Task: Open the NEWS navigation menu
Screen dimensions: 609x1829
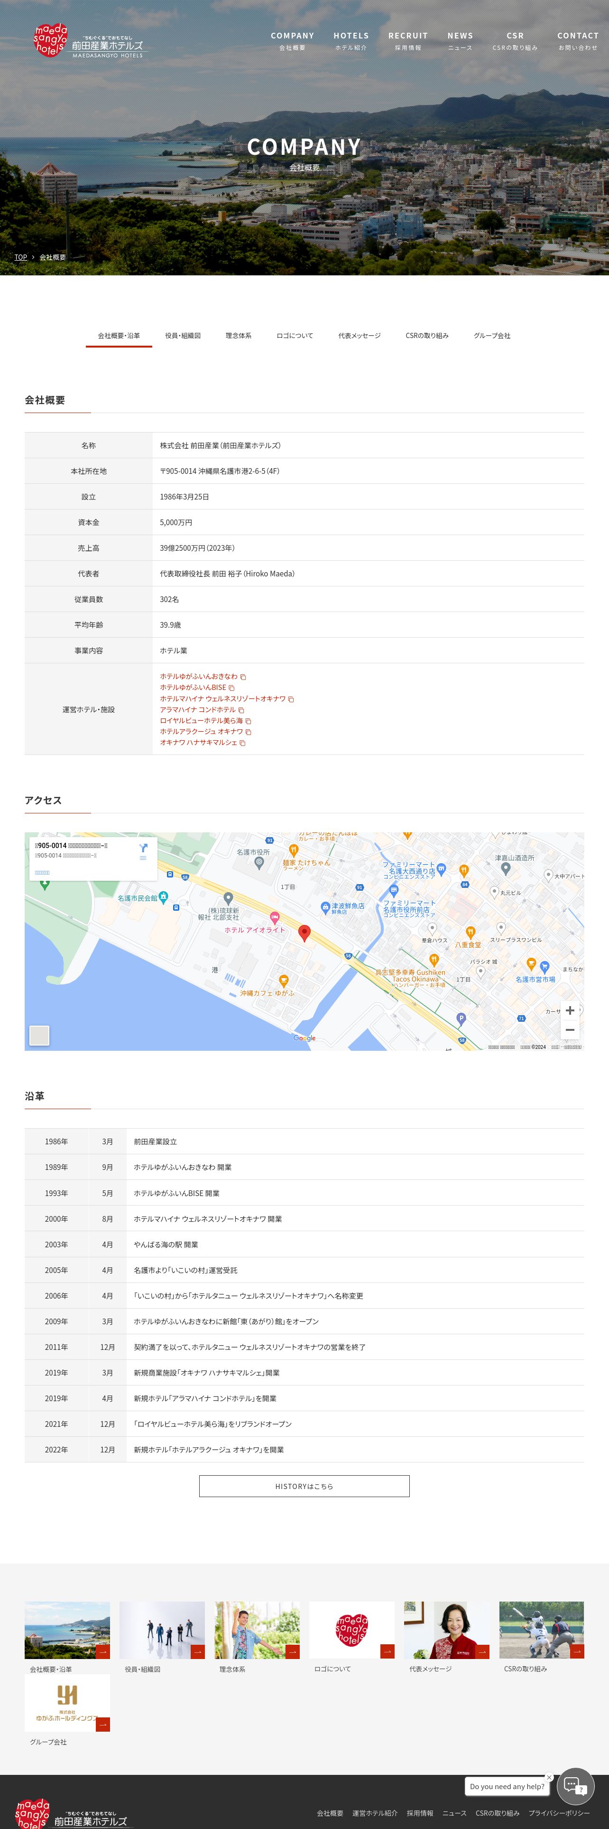Action: click(x=460, y=41)
